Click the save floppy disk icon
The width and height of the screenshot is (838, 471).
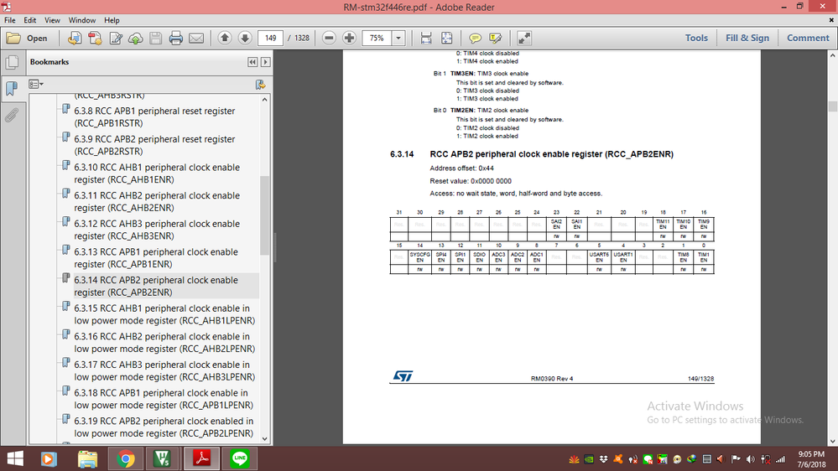(155, 38)
